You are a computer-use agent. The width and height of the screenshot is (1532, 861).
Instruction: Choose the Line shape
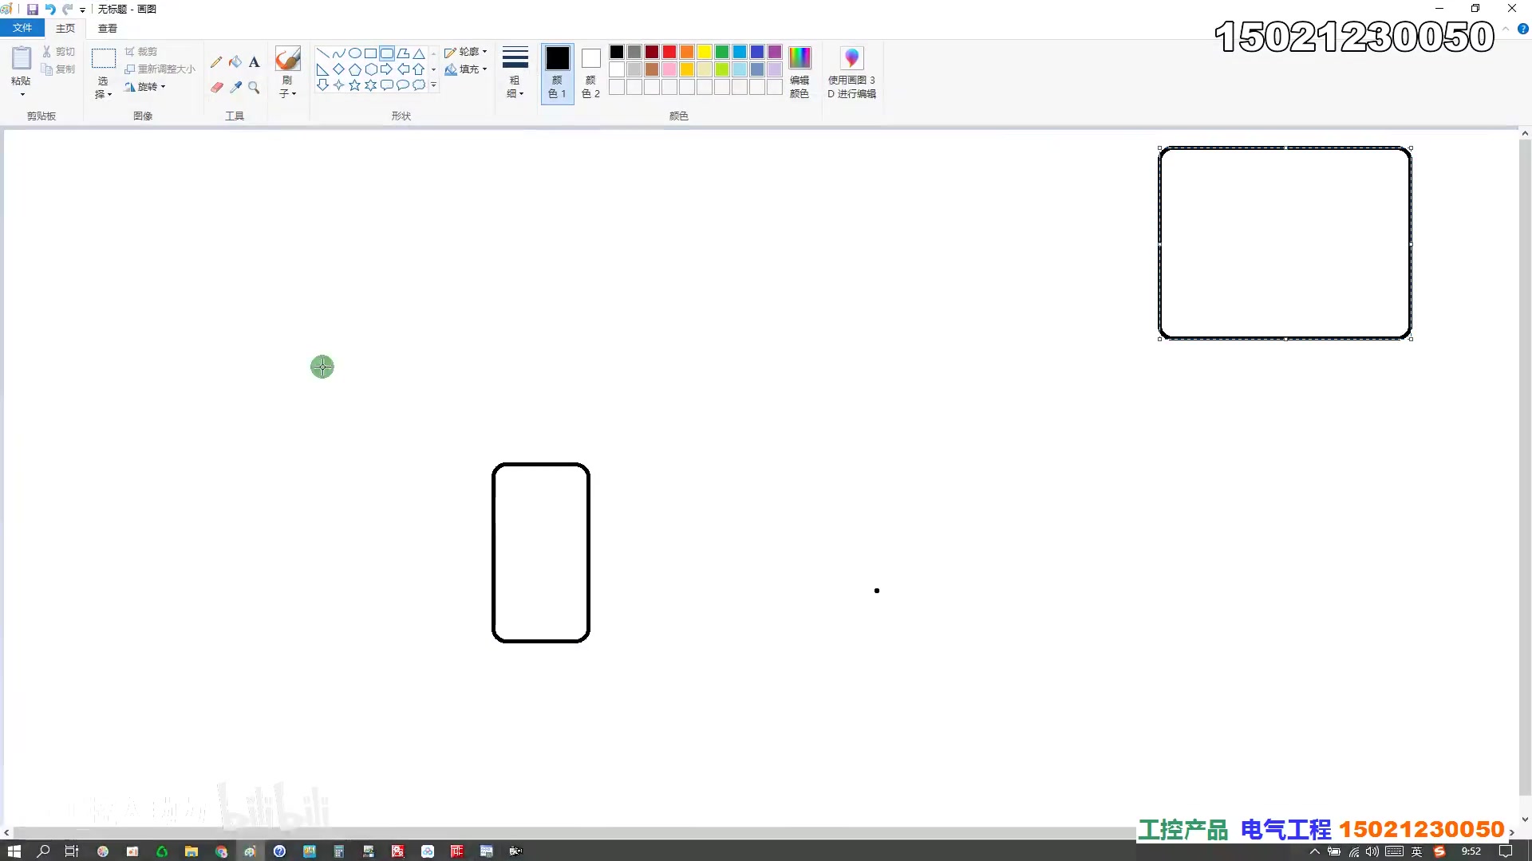tap(323, 53)
